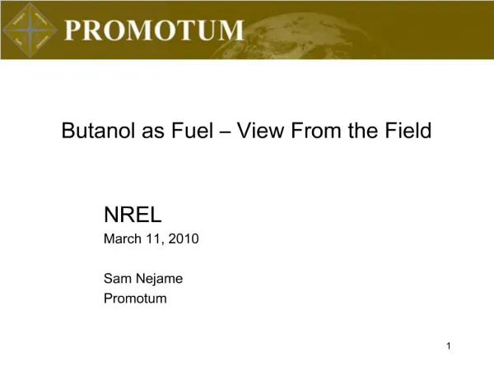
Task: Click the en dash in the slide title
Action: coord(225,132)
